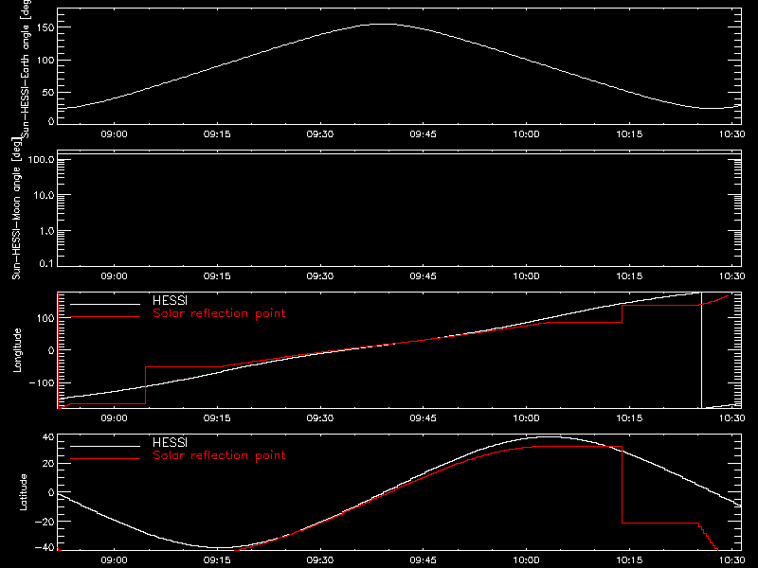The height and width of the screenshot is (568, 758).
Task: Click the 09:15 label under Latitude plot
Action: click(217, 560)
